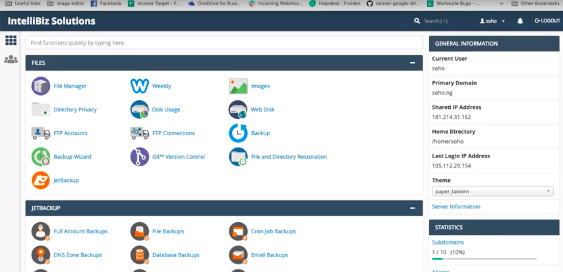Click the Subdomains usage progress bar
Viewport: 563px width, 272px height.
[x=484, y=259]
